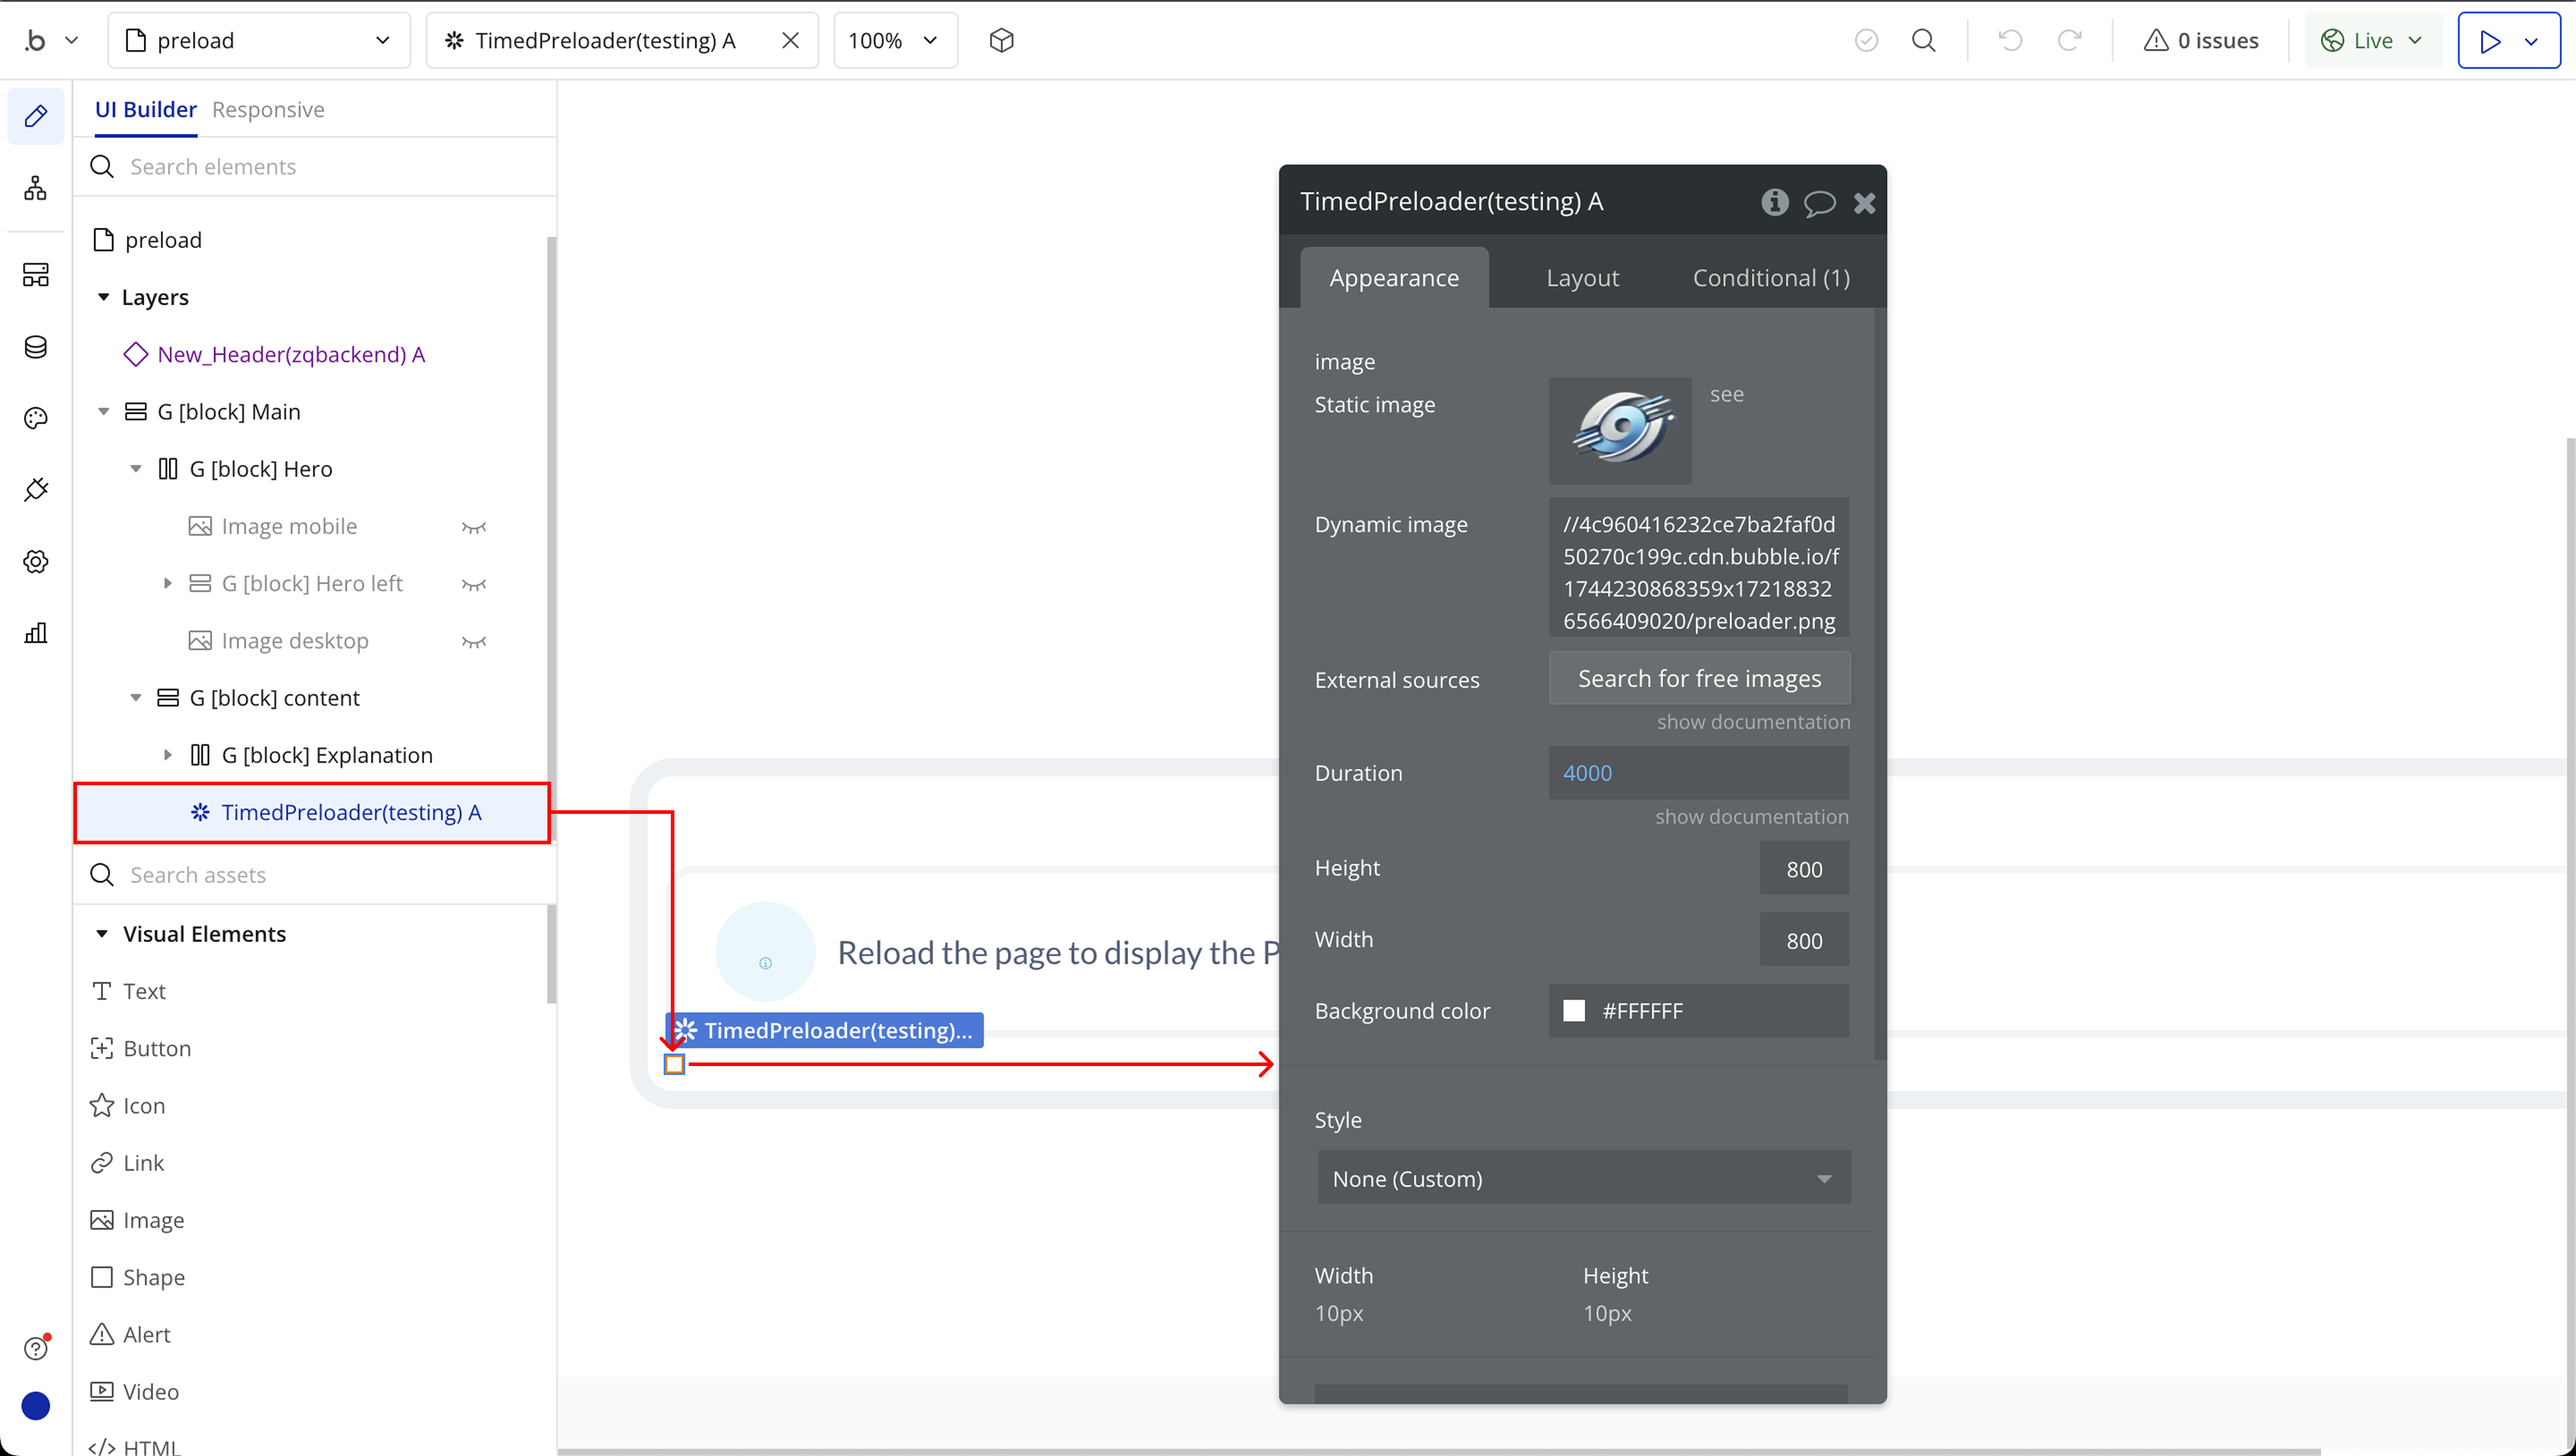Open the Workflow tab in sidebar
The width and height of the screenshot is (2576, 1456).
[x=36, y=188]
